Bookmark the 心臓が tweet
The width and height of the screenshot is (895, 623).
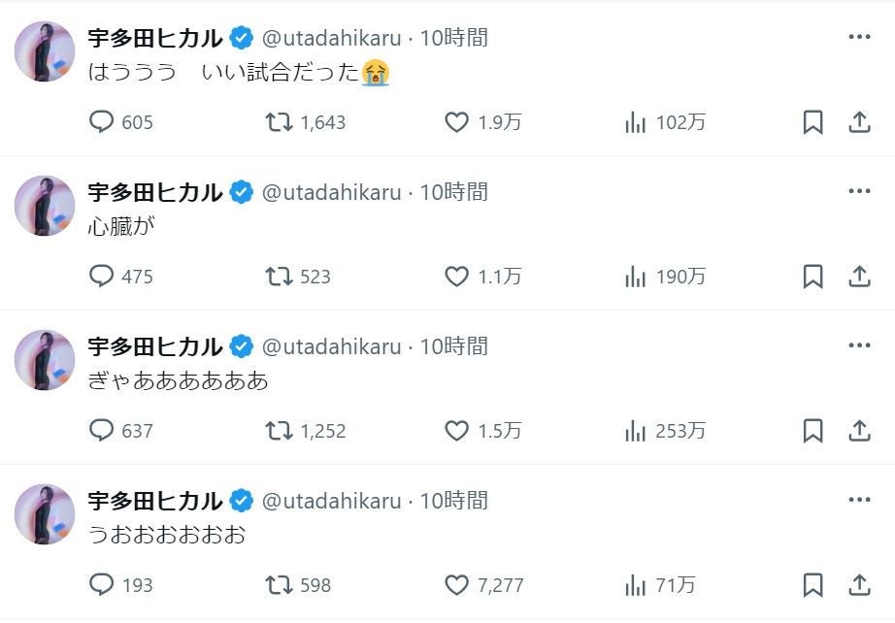[x=813, y=278]
